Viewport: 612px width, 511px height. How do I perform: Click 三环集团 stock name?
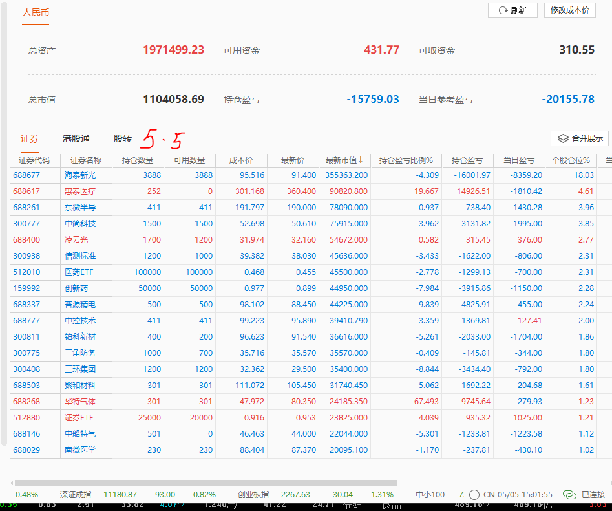coord(80,369)
